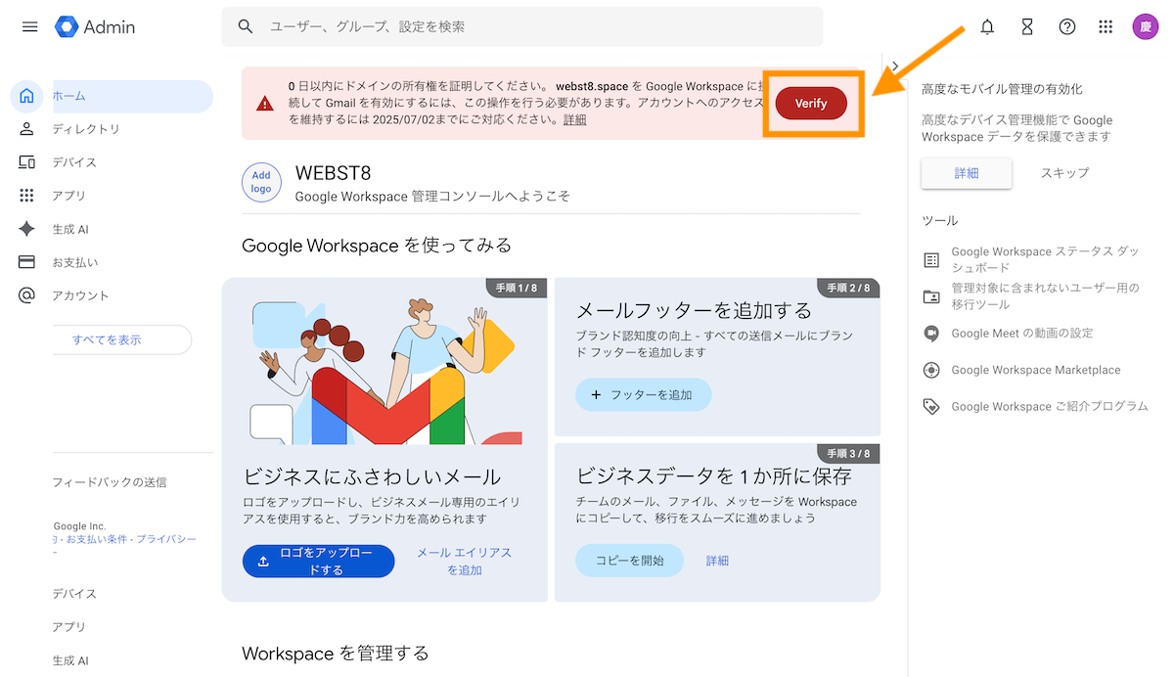
Task: Click the ビジネスにふさわしいメール heading
Action: point(372,476)
